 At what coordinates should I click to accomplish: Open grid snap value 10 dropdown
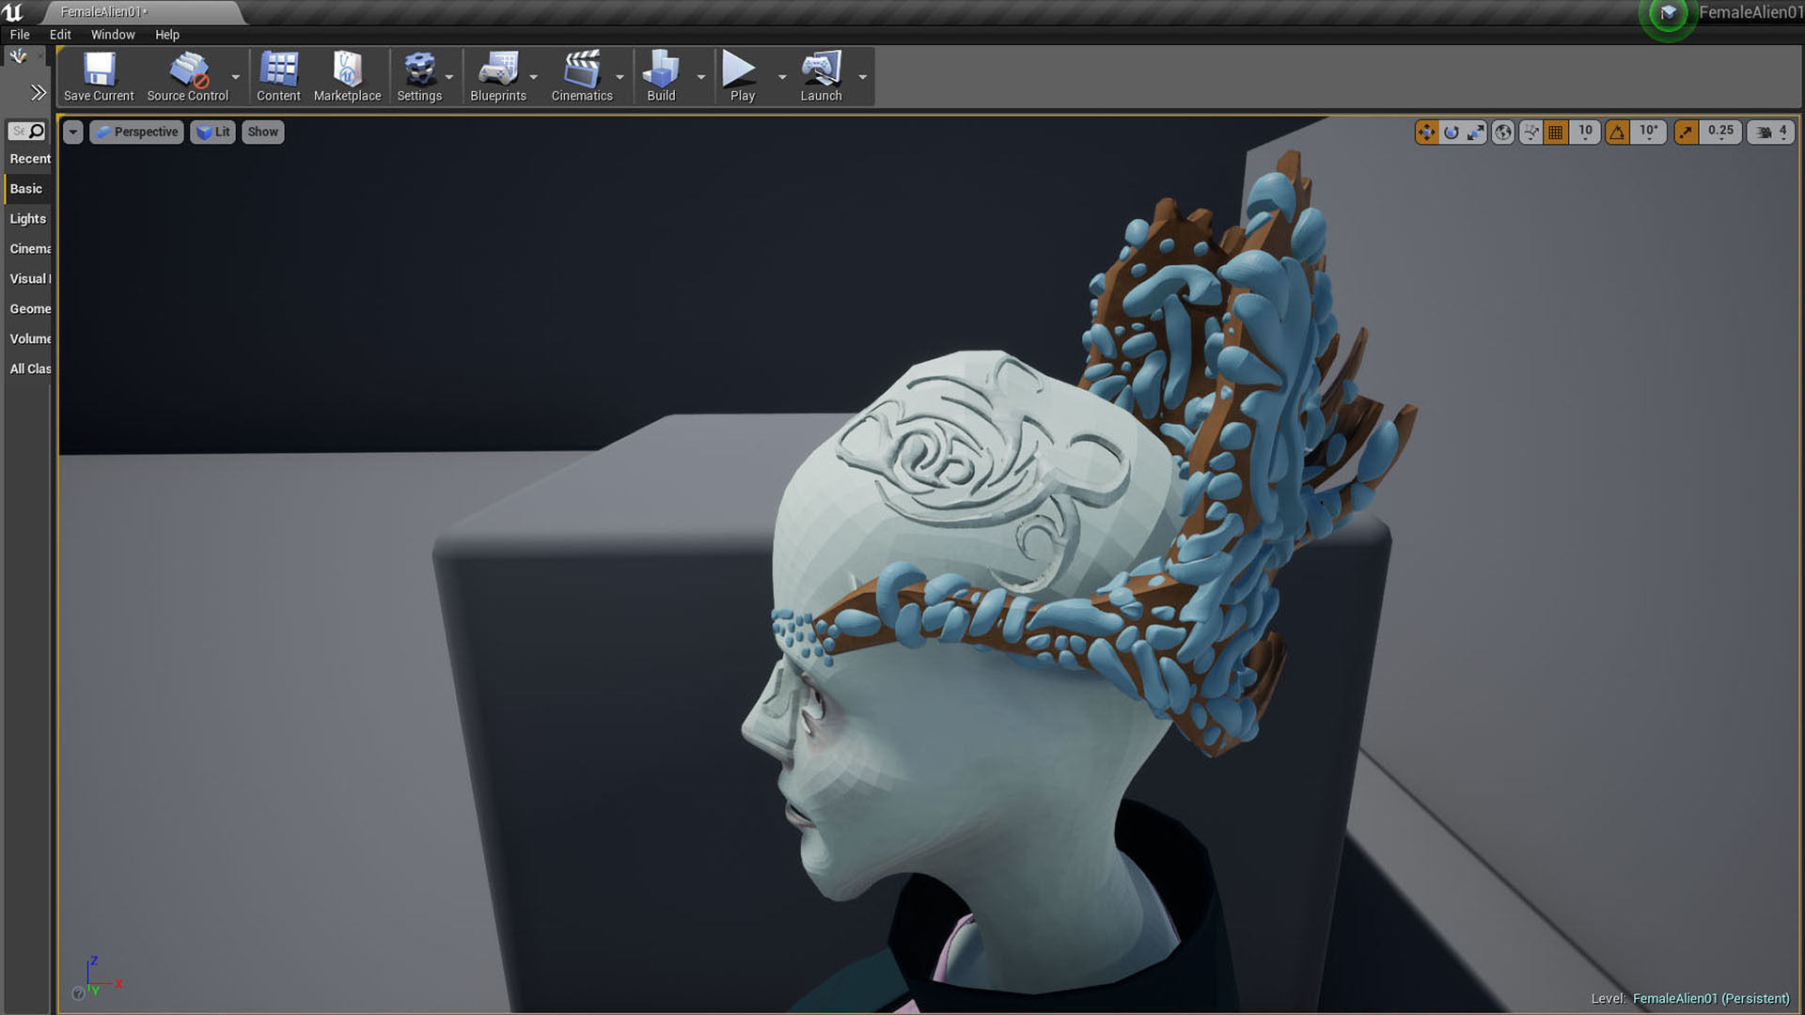click(1585, 133)
